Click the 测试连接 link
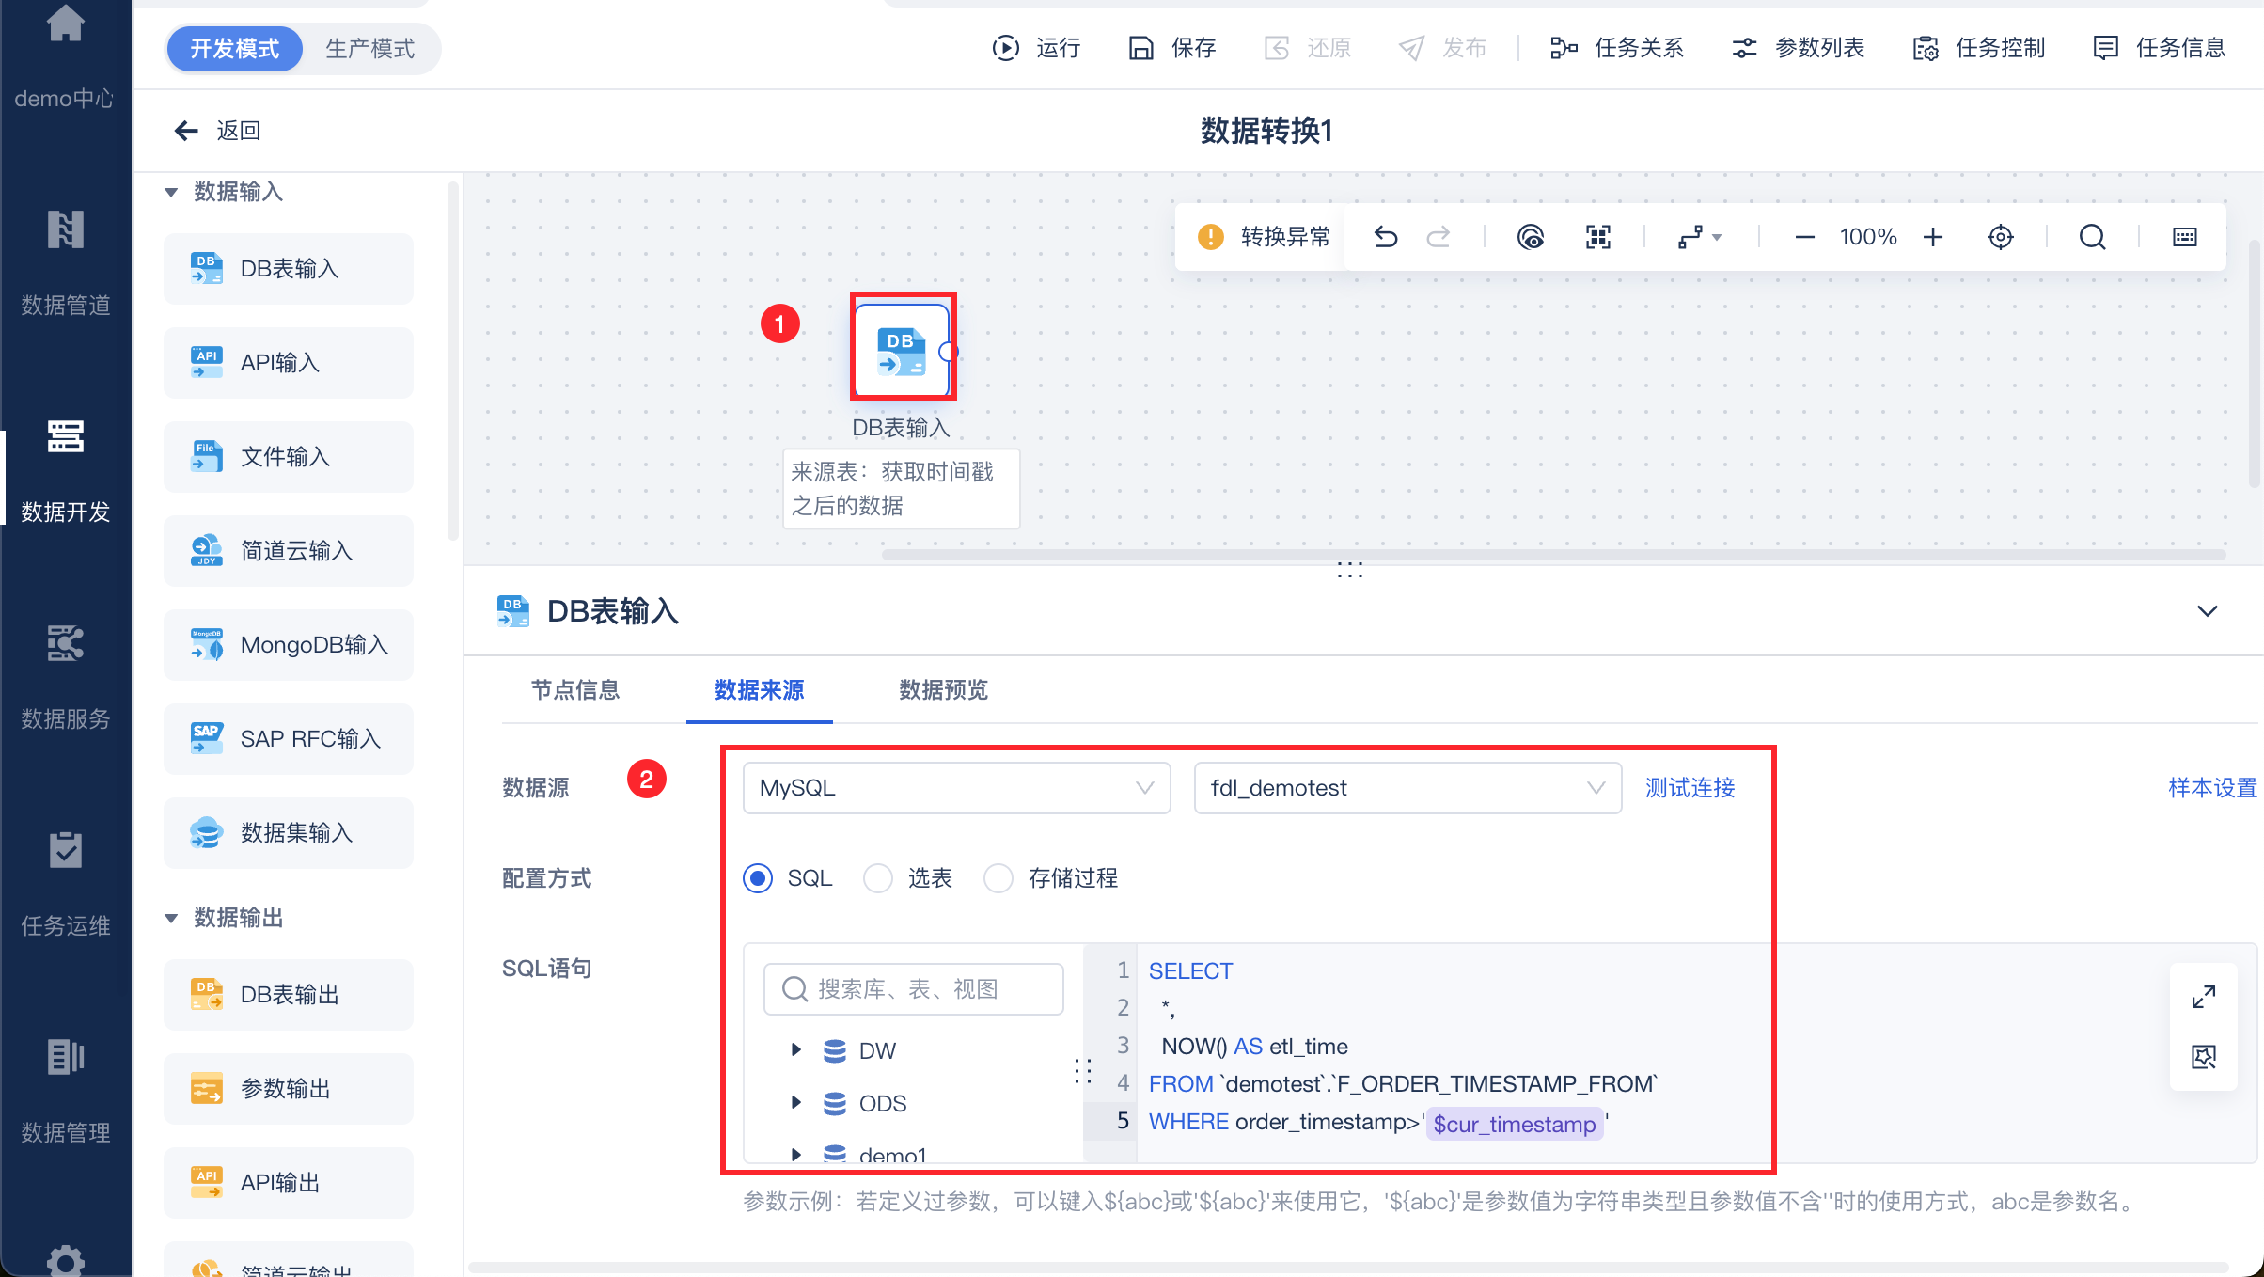Viewport: 2264px width, 1277px height. (1690, 788)
